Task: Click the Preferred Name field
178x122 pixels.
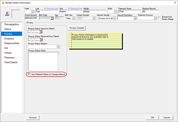Action: [130, 11]
